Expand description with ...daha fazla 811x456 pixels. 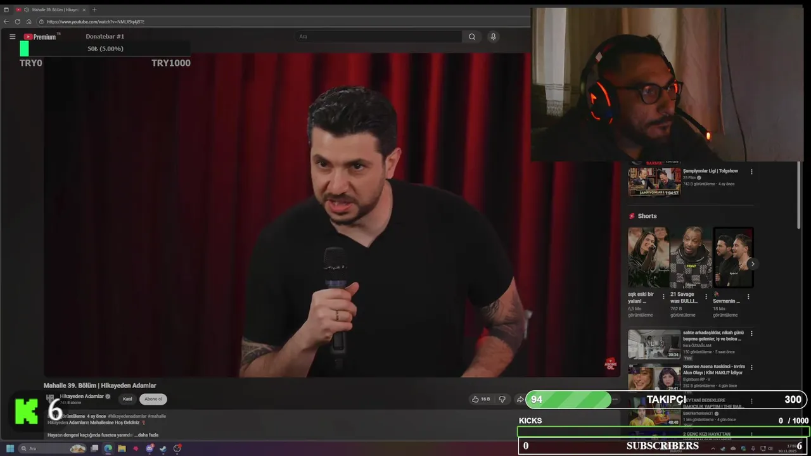(146, 435)
